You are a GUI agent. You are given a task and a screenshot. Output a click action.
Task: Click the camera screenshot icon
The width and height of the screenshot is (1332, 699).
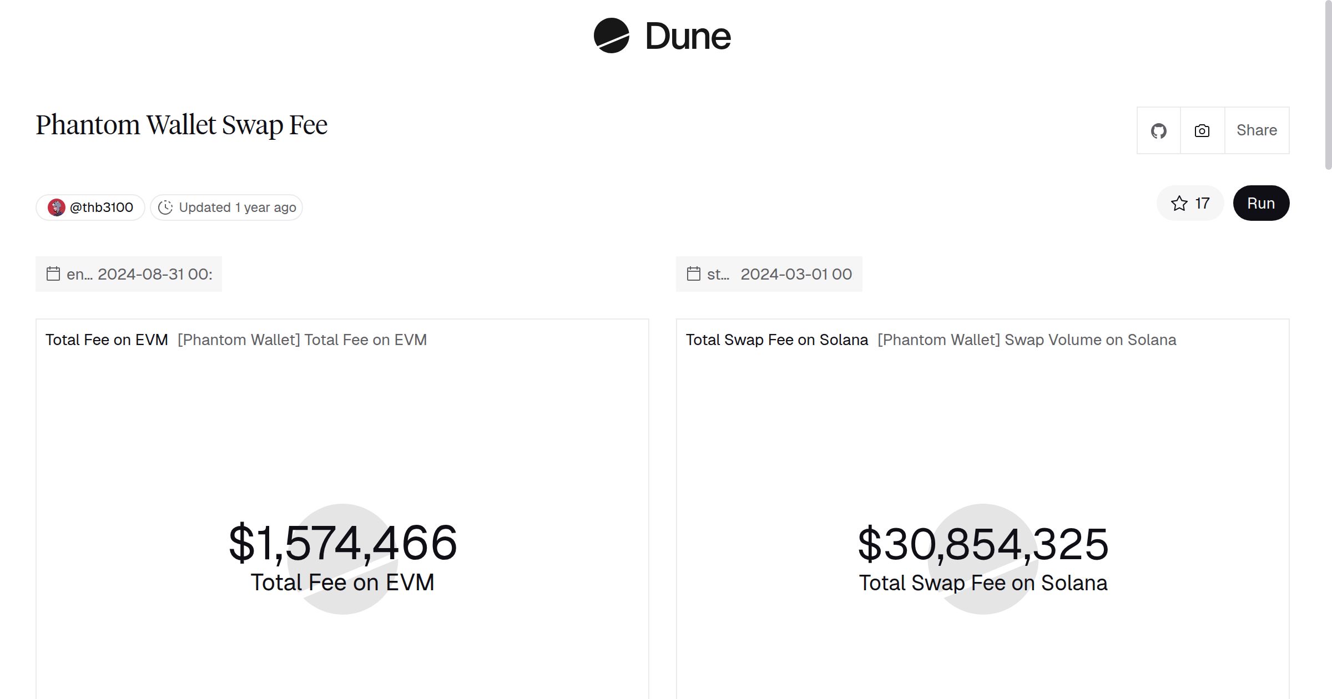click(x=1202, y=130)
